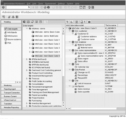Click the Where-Used List button

tap(11, 100)
